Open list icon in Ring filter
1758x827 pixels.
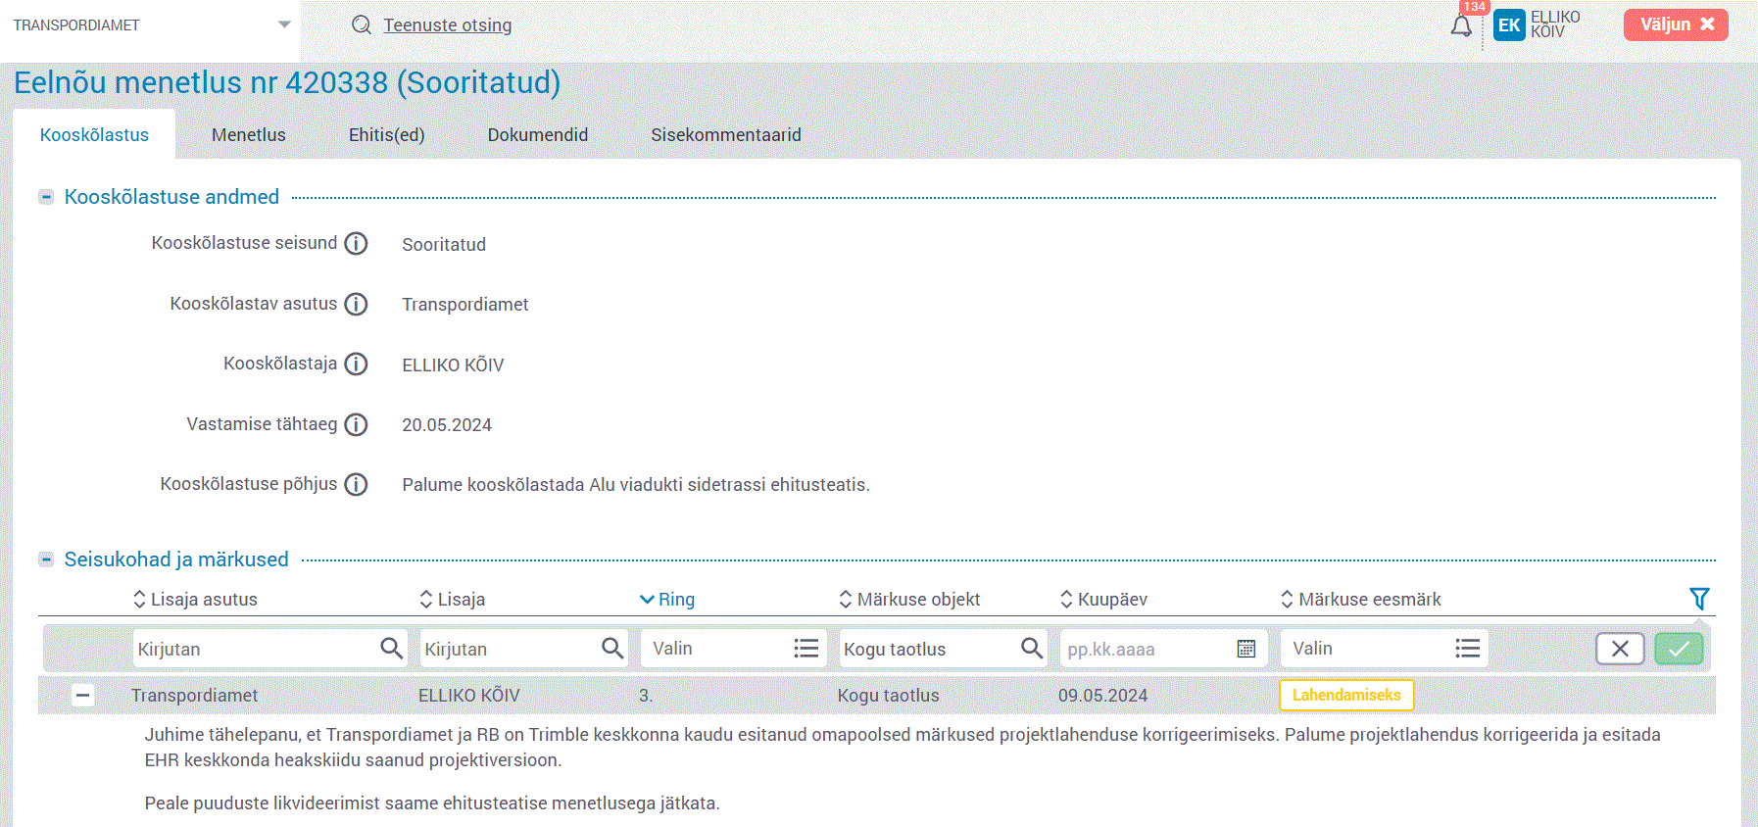pyautogui.click(x=806, y=649)
